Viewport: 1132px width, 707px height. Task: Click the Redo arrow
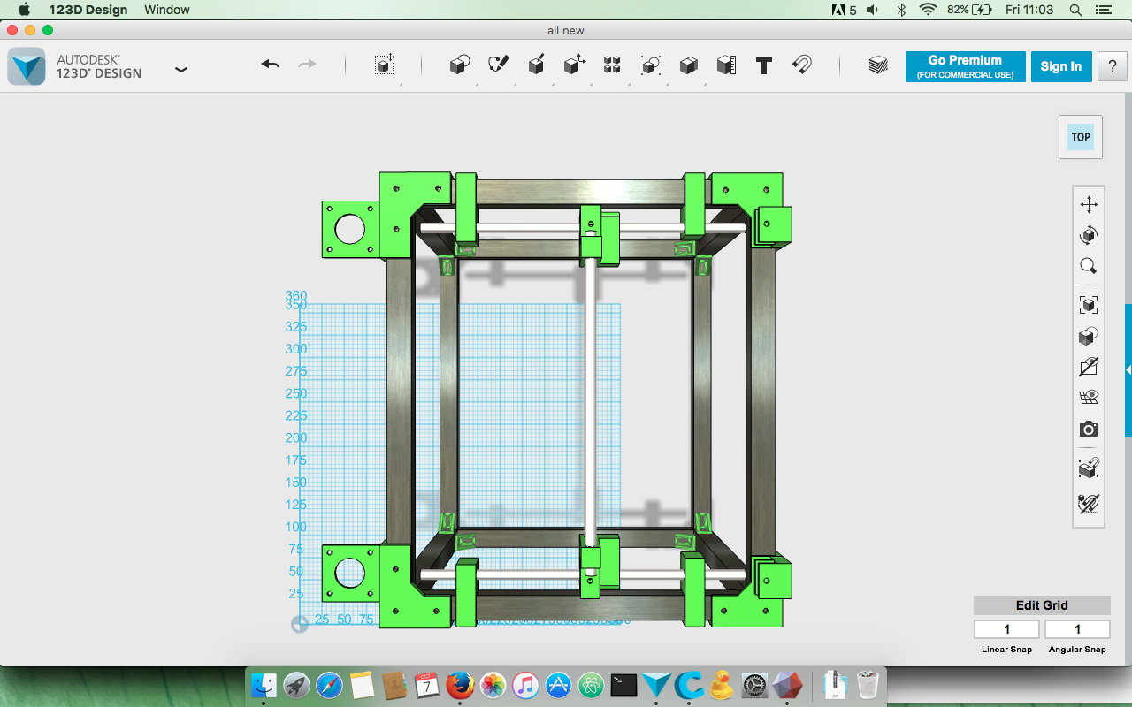pos(307,65)
